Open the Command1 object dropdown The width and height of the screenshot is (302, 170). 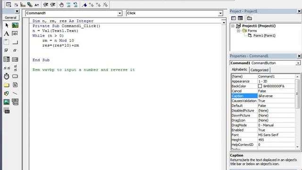(x=119, y=13)
